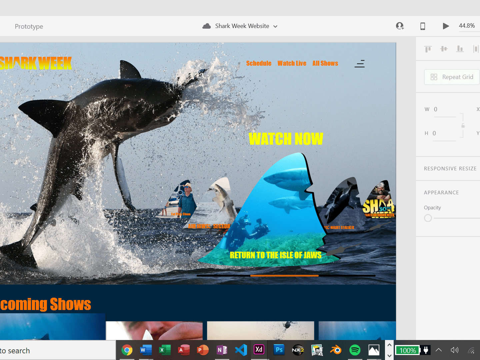Click the Schedule nav link on artboard
This screenshot has height=360, width=480.
(x=259, y=63)
